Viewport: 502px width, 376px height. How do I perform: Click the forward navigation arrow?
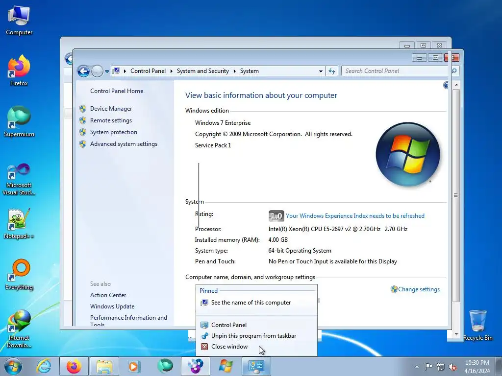coord(97,71)
